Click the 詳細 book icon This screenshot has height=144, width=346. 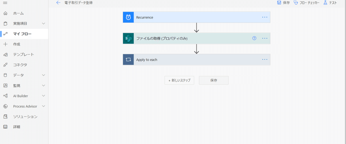(5, 127)
